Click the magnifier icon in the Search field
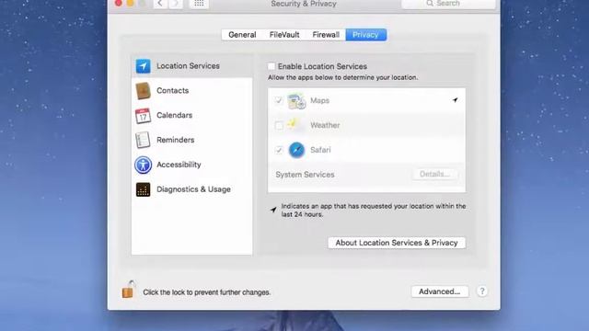Image resolution: width=589 pixels, height=331 pixels. pyautogui.click(x=430, y=4)
